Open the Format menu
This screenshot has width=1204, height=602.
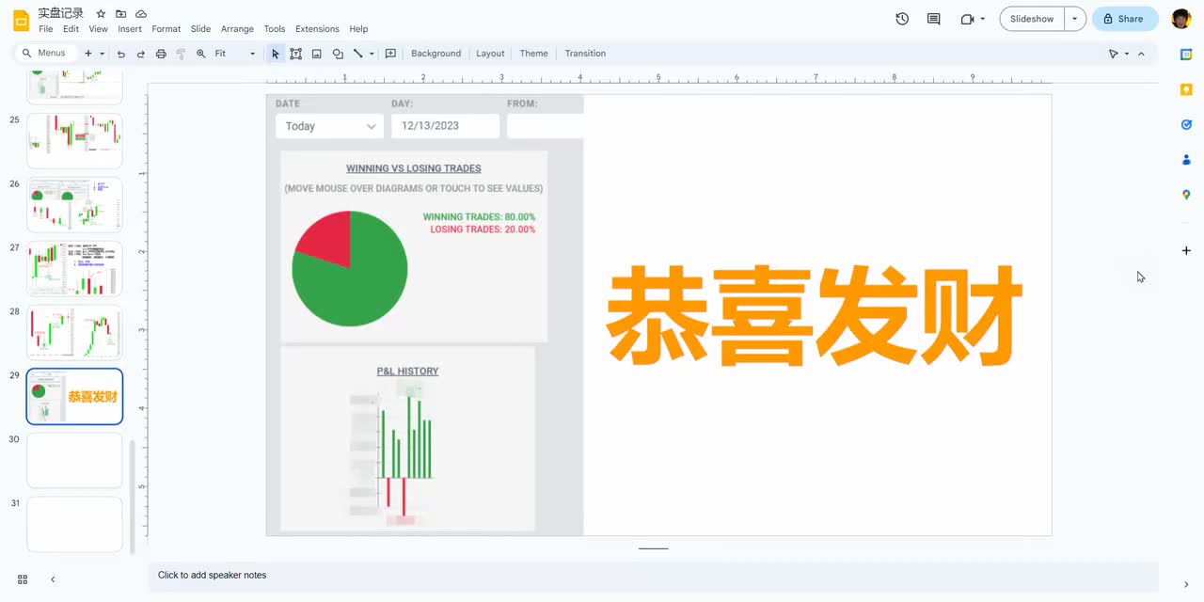(166, 29)
